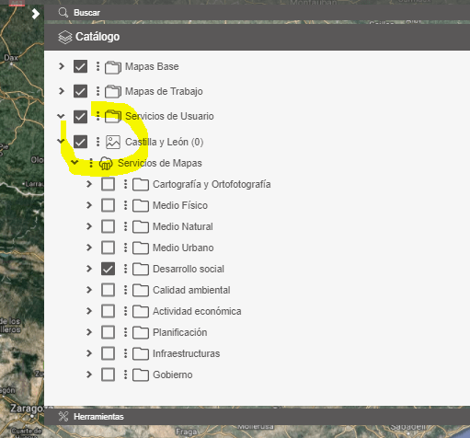
Task: Click the Buscar magnifying glass icon
Action: (63, 13)
